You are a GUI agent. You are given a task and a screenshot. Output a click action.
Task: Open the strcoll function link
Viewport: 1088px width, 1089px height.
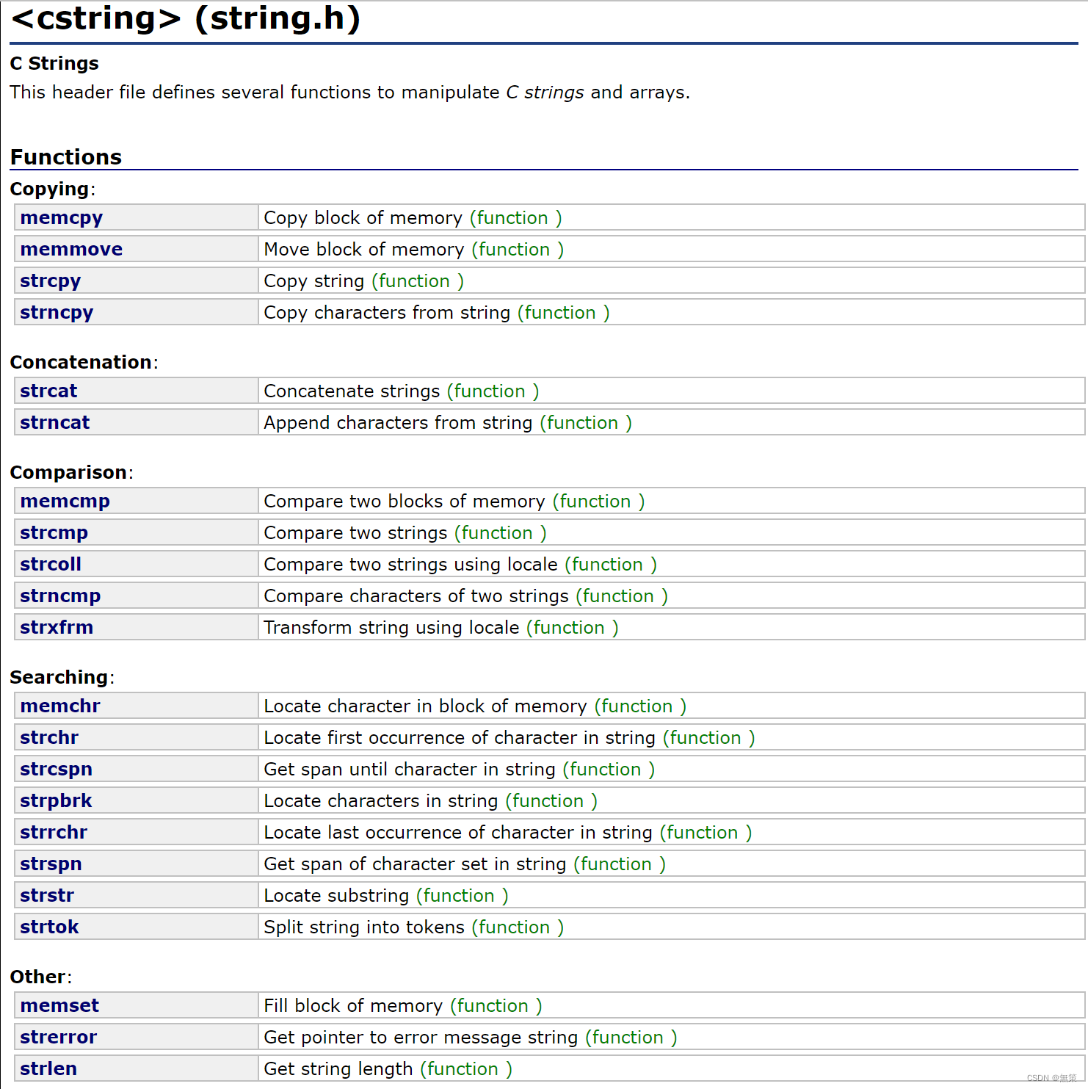coord(51,565)
